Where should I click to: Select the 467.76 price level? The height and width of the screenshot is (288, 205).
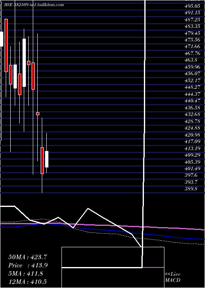(x=192, y=53)
